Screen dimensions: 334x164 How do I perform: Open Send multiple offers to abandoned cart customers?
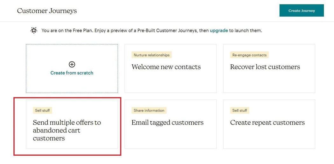pos(67,130)
